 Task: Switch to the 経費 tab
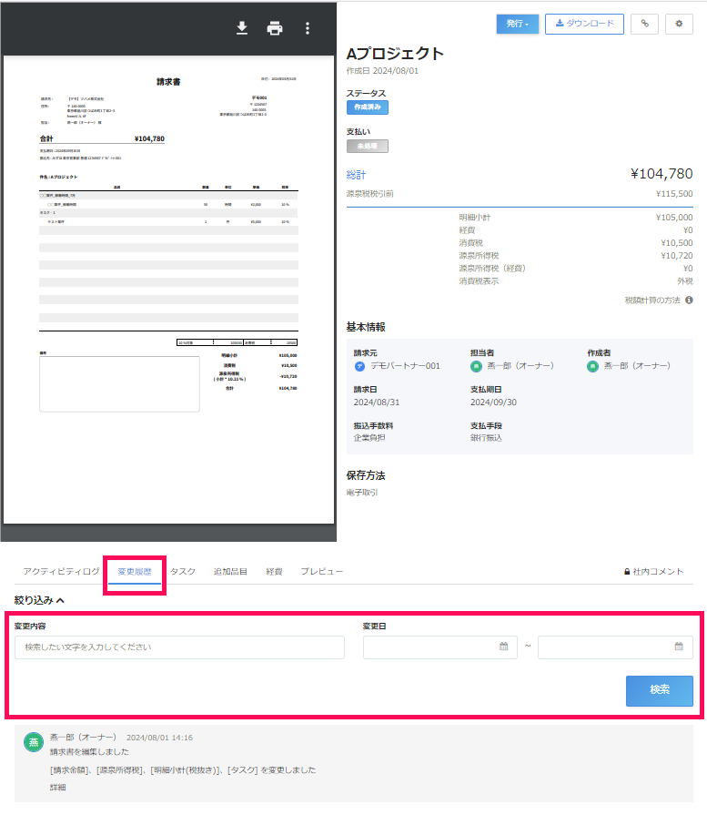click(274, 571)
